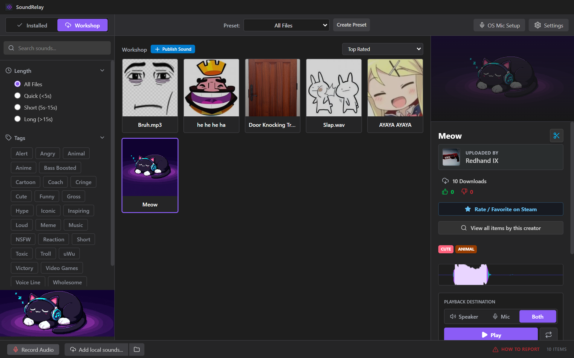This screenshot has height=358, width=574.
Task: Click the Publish Sound button
Action: pos(173,49)
